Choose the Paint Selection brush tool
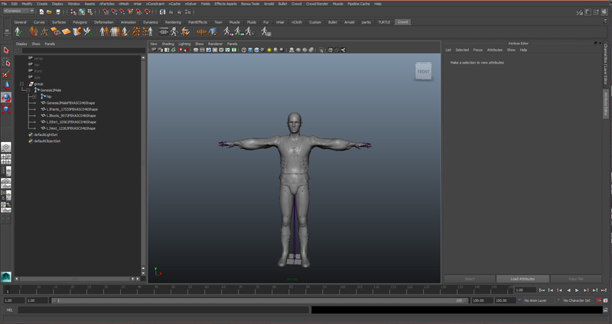The width and height of the screenshot is (612, 324). pyautogui.click(x=6, y=75)
